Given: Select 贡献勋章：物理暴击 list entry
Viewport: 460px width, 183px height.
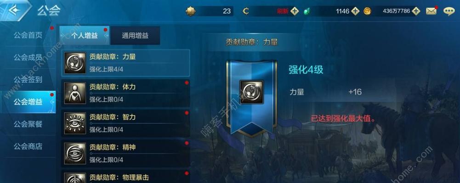Looking at the screenshot, I should [125, 177].
